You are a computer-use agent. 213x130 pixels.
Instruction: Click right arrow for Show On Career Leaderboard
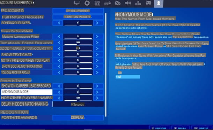pos(97,86)
